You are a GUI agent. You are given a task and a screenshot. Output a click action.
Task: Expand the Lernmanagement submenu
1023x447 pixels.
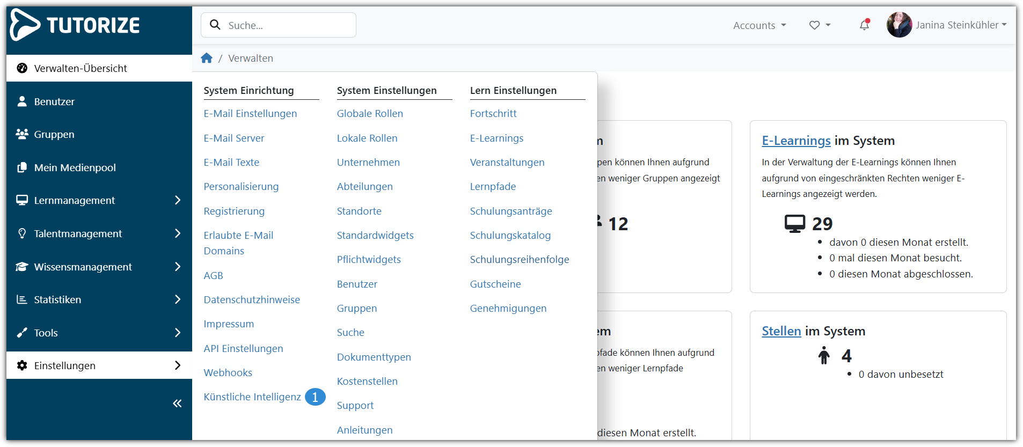(178, 200)
